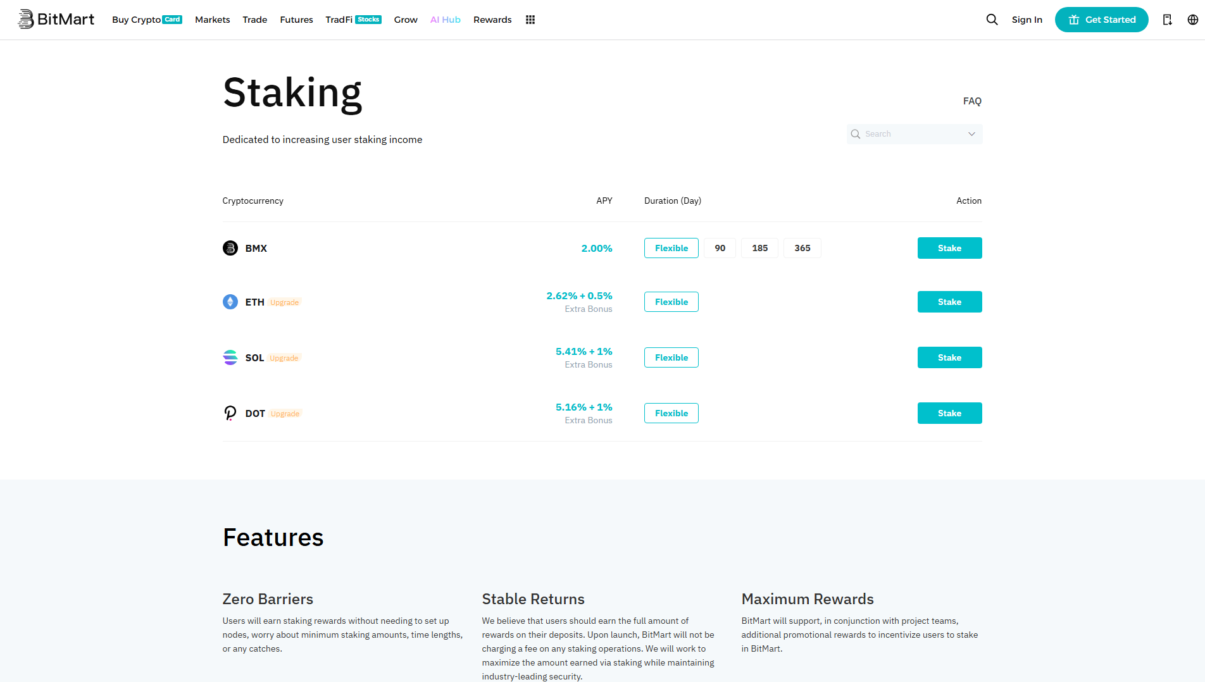
Task: Open the language globe icon
Action: 1192,20
